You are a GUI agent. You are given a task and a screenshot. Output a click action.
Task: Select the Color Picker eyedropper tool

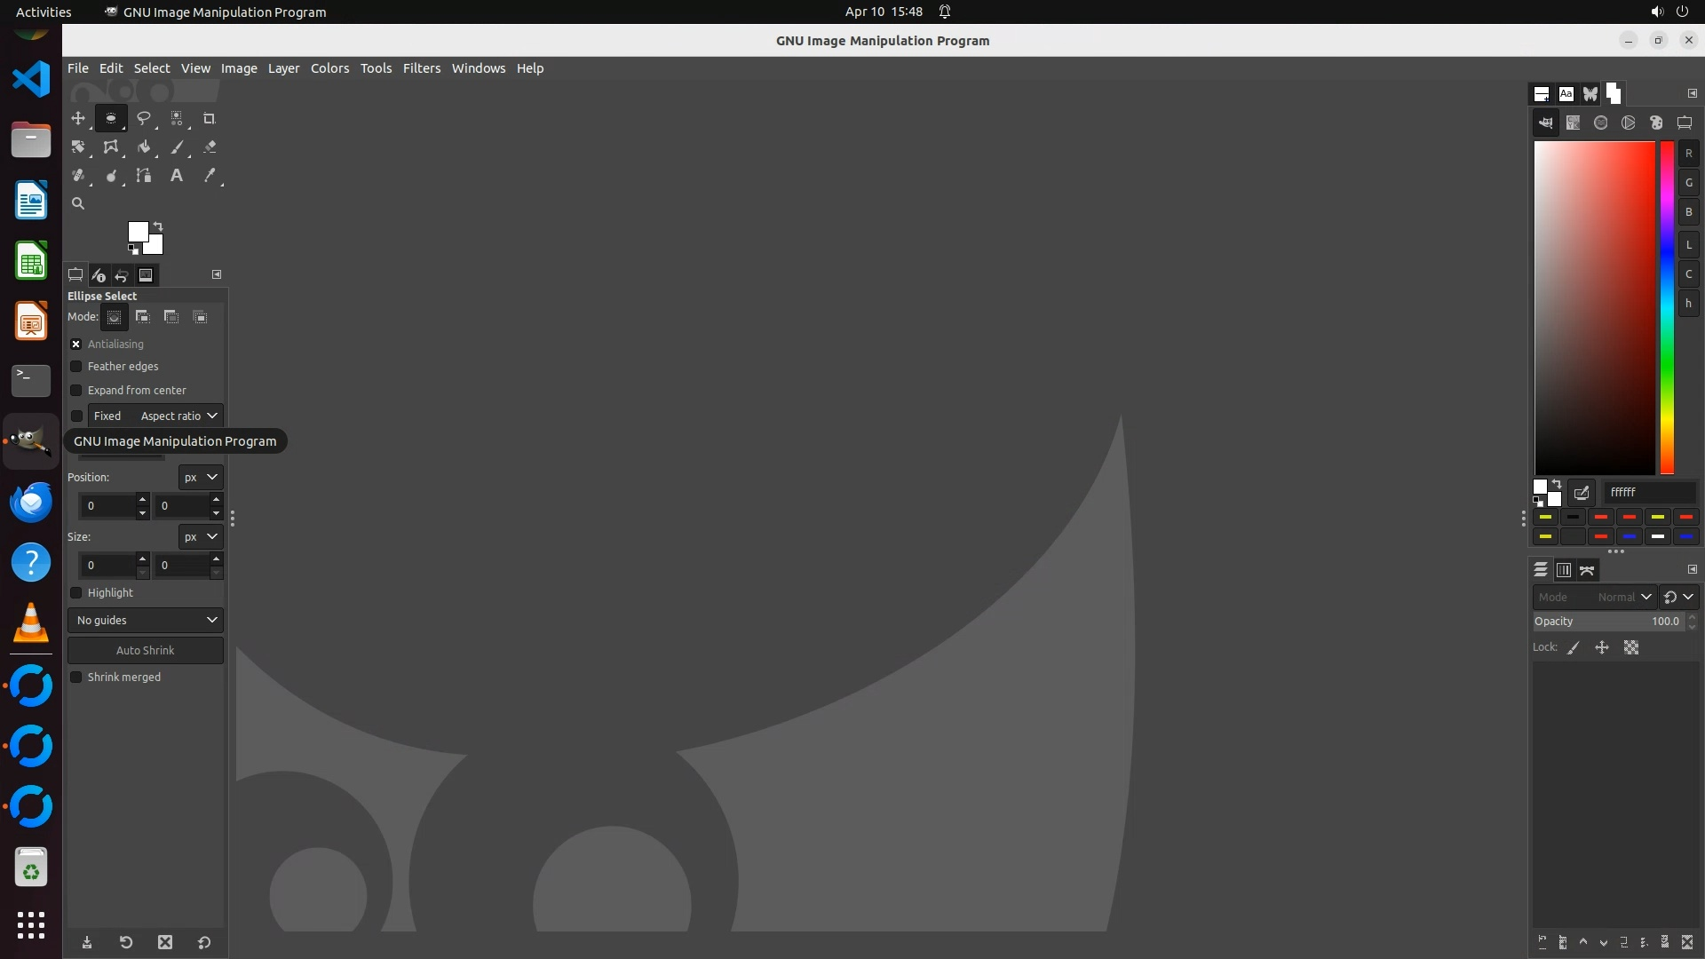[210, 176]
